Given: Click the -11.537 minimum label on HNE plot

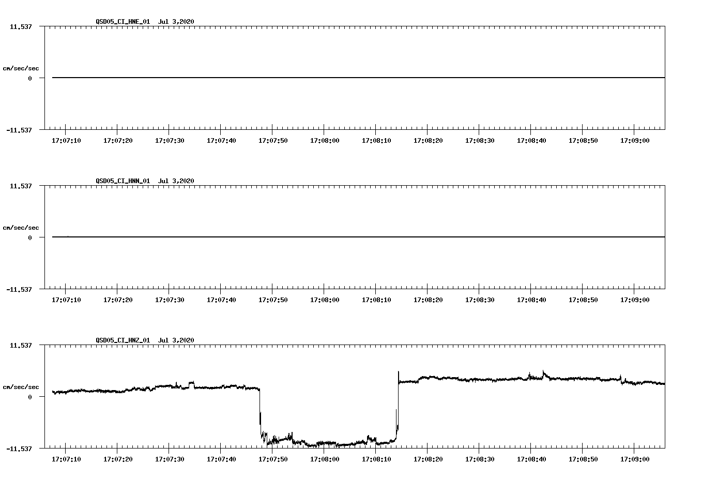Looking at the screenshot, I should pyautogui.click(x=19, y=130).
